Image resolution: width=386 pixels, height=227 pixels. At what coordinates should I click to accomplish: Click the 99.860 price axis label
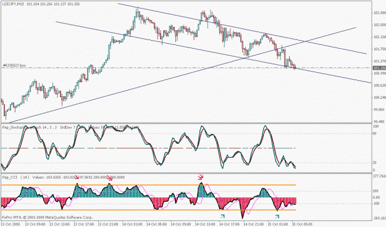(379, 109)
